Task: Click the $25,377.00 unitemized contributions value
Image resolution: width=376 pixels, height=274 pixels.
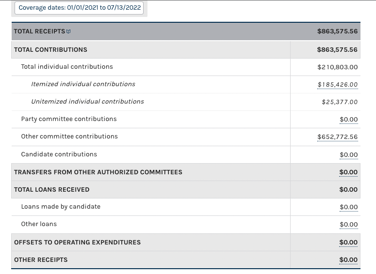Action: (x=340, y=102)
